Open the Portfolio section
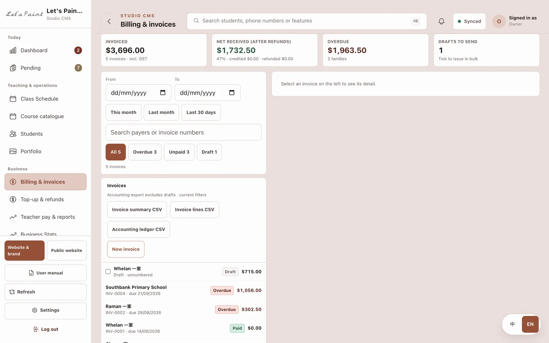This screenshot has width=549, height=343. point(46,151)
